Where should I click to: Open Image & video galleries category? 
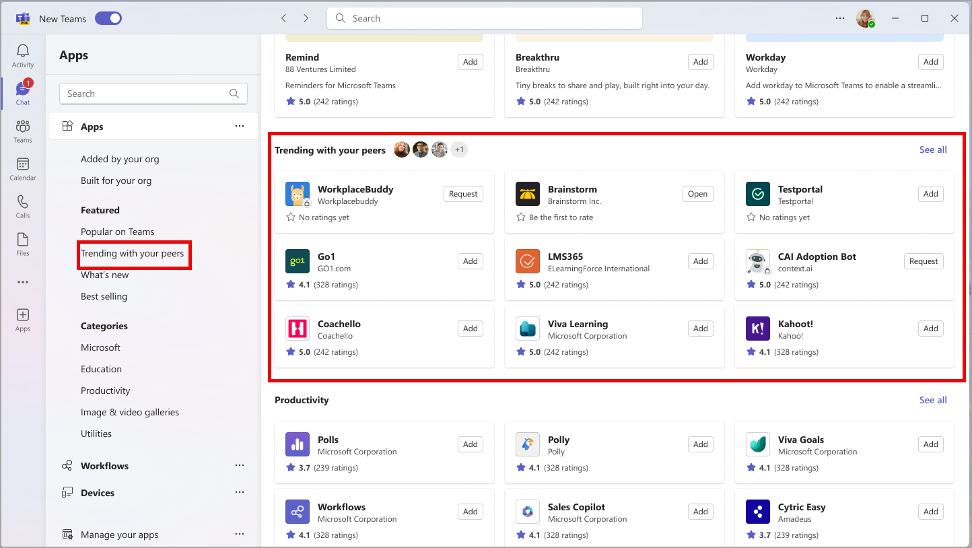(x=130, y=412)
